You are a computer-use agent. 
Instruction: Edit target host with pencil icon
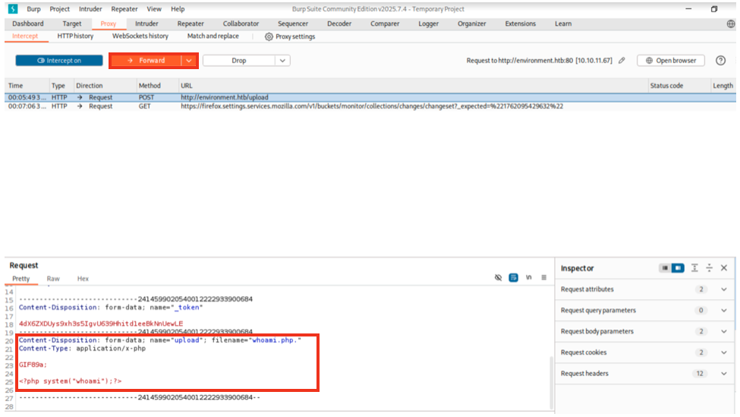(x=622, y=61)
